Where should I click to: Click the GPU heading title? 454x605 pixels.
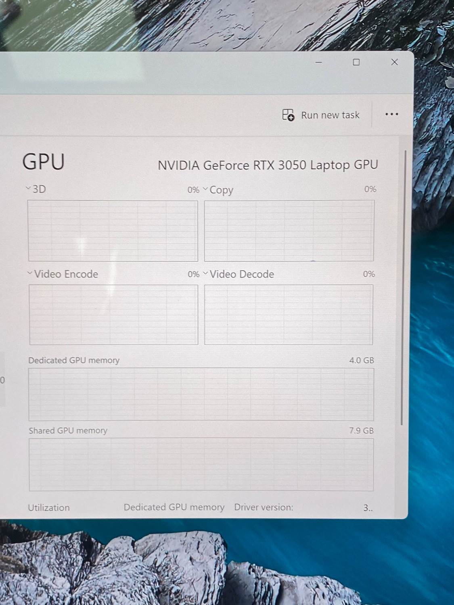[44, 162]
